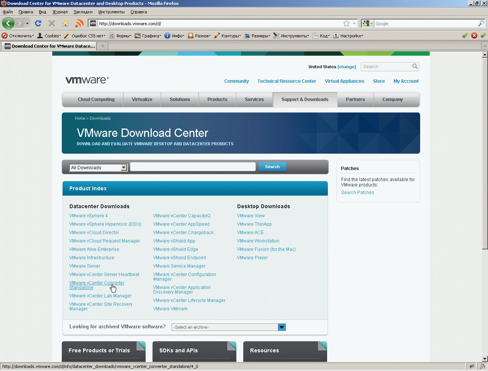Open the Контуры developer toolbar menu

point(228,36)
